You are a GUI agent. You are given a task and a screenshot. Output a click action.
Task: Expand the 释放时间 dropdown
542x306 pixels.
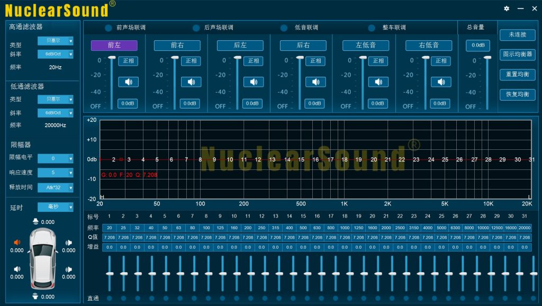click(55, 187)
